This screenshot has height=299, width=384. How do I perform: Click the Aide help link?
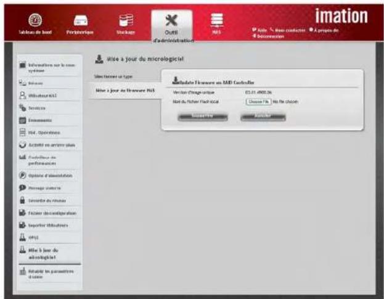coord(259,30)
